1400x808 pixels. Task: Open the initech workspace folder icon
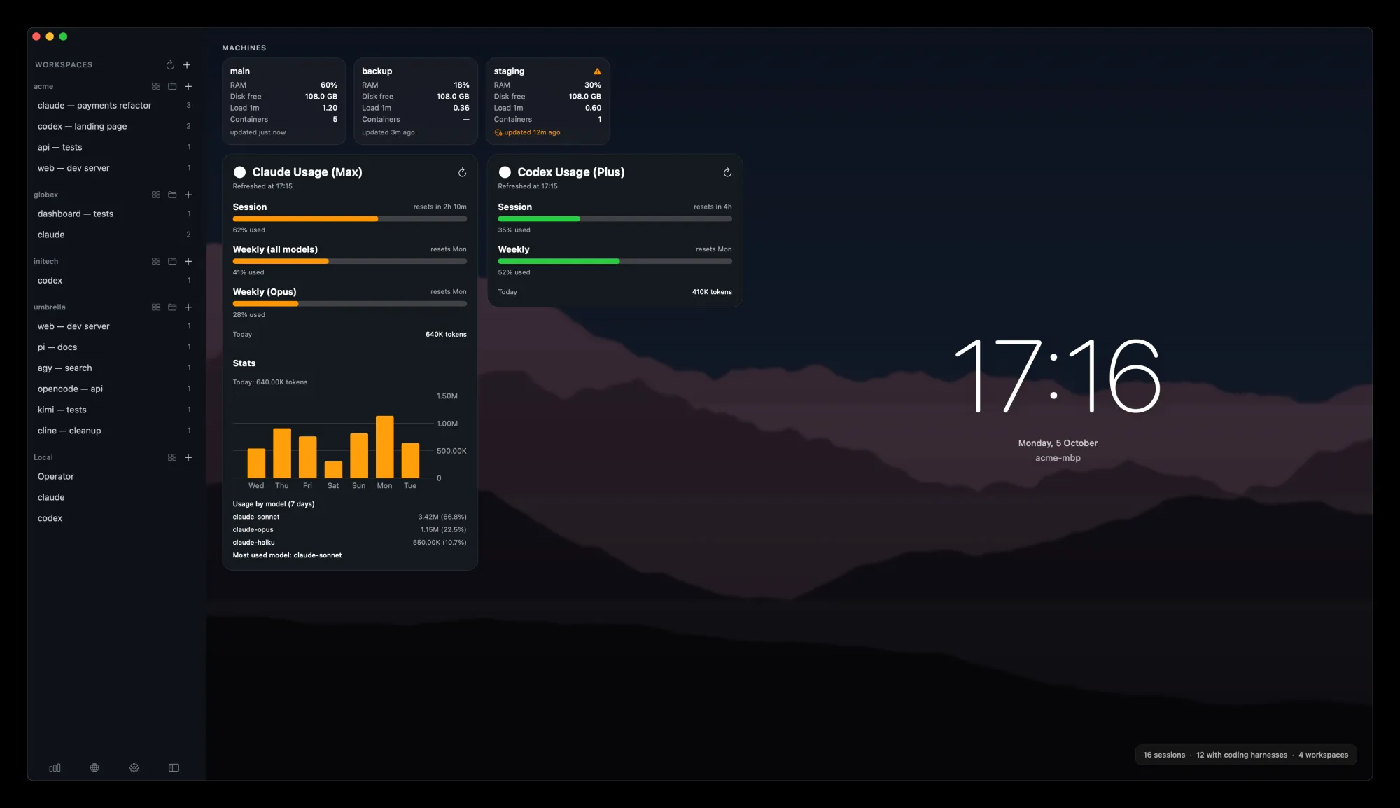coord(172,261)
